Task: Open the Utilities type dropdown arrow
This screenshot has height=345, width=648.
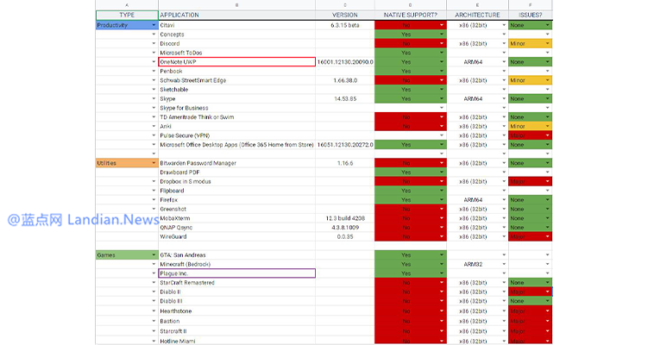Action: point(154,163)
